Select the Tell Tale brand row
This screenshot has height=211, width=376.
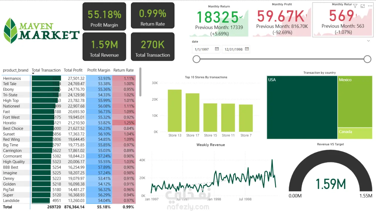tap(69, 84)
